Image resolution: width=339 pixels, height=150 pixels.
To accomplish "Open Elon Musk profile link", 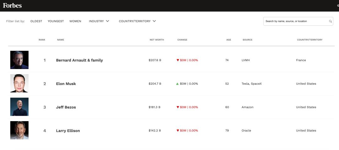I will (66, 84).
